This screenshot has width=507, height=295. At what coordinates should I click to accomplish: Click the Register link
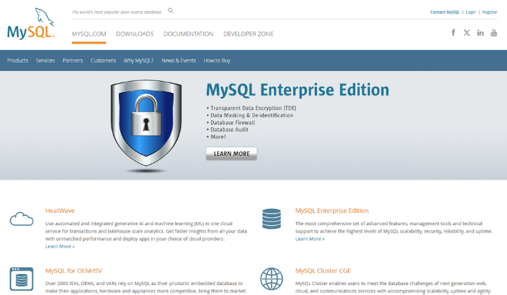tap(490, 13)
